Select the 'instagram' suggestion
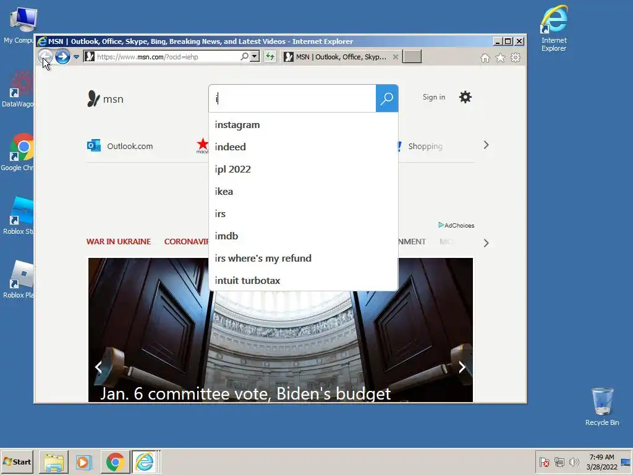This screenshot has height=475, width=633. point(303,125)
